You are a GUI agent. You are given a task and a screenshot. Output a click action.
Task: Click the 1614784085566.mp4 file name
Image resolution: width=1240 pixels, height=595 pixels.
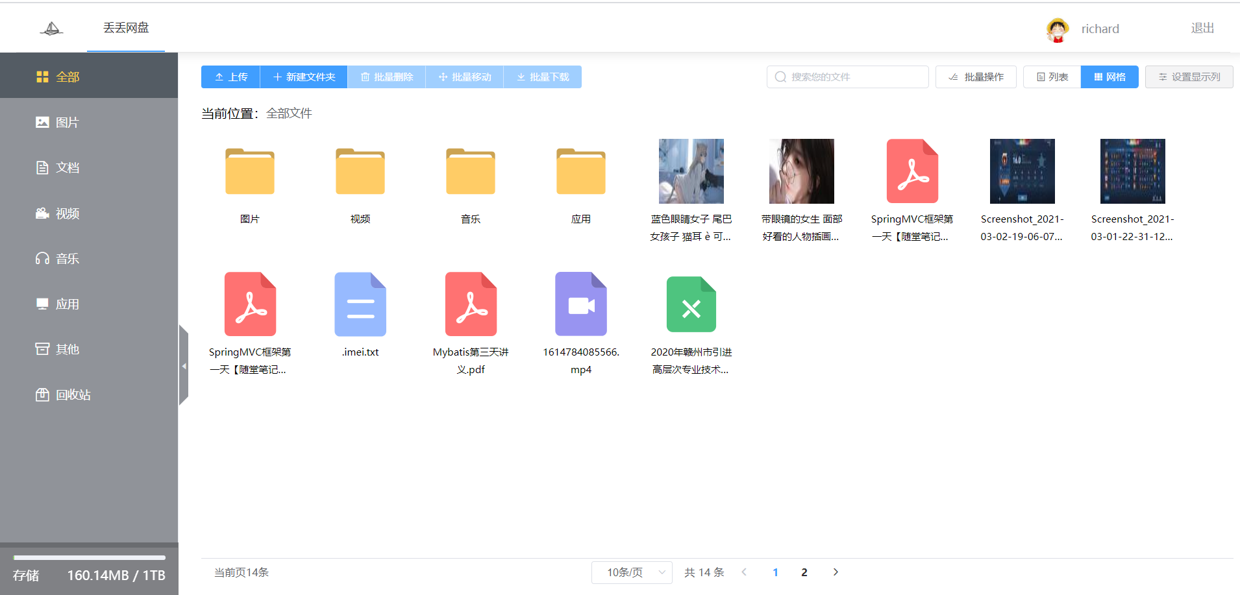[x=581, y=361]
